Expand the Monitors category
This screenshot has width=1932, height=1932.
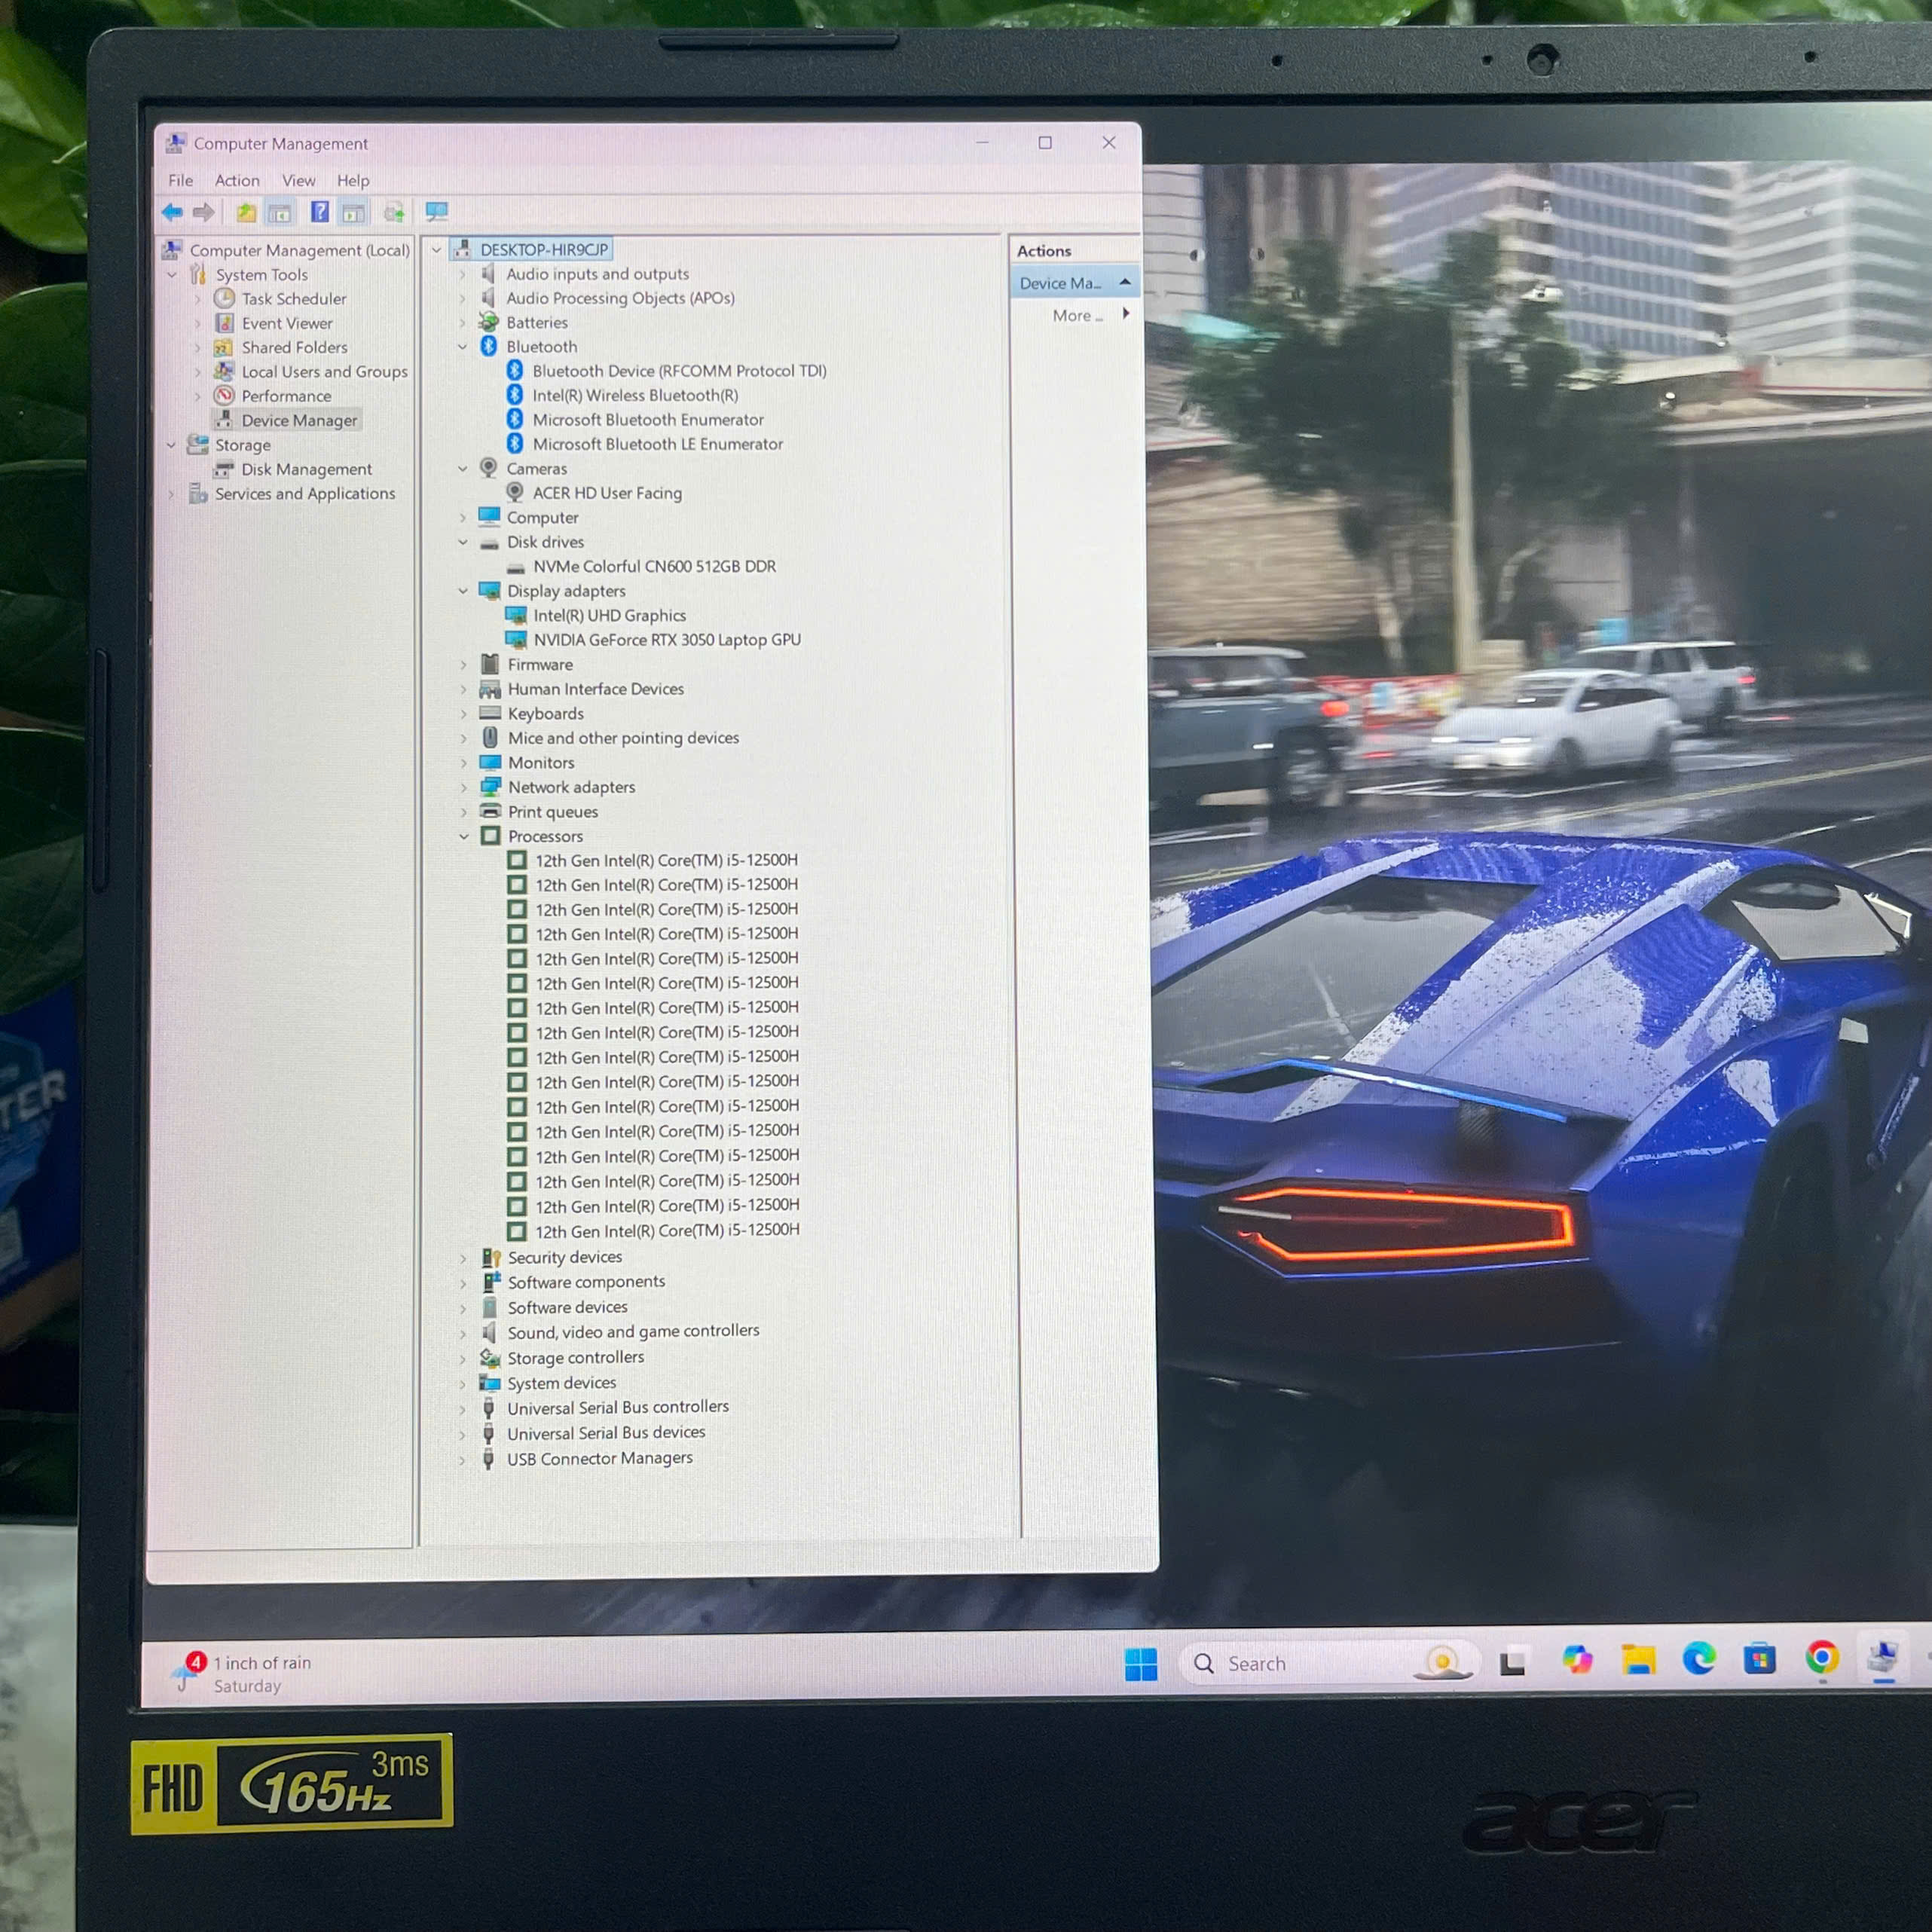[x=463, y=763]
